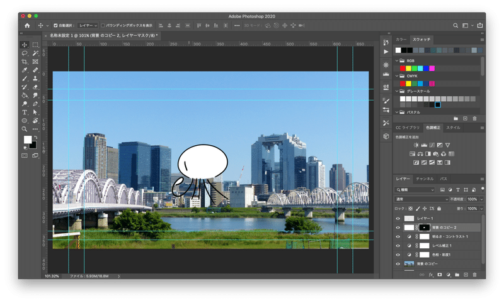Pick the red swatch in RGB group
504x303 pixels.
click(x=403, y=69)
